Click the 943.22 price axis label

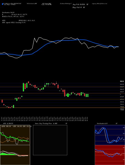pos(122,84)
